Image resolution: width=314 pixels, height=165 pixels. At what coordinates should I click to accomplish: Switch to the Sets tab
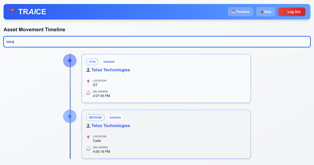point(266,12)
